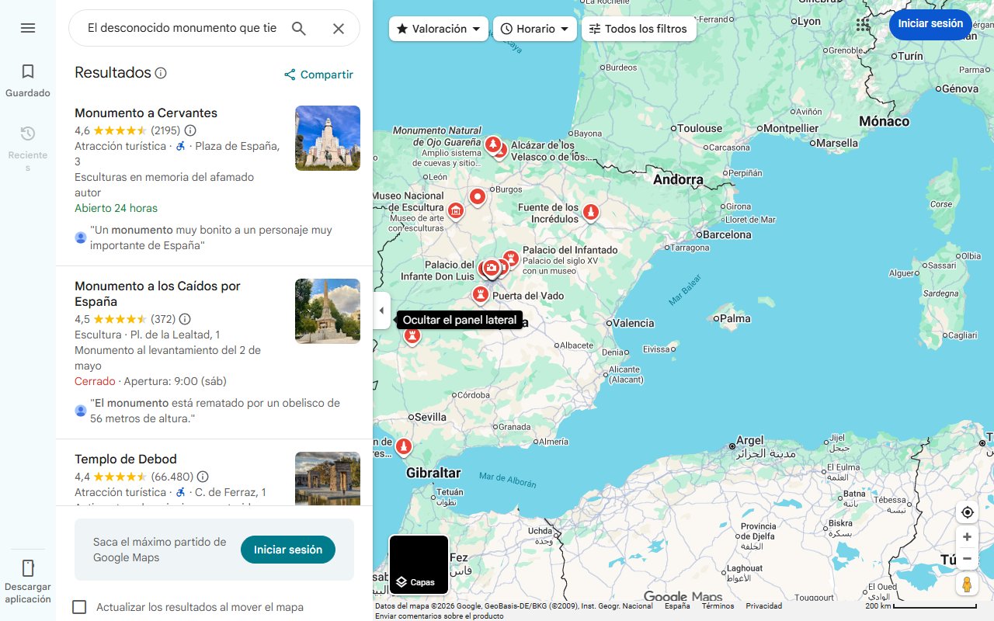Click the Descargar aplicación icon
Viewport: 994px width, 621px height.
coord(27,569)
